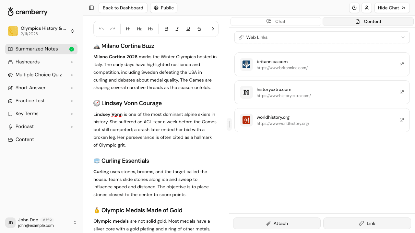Toggle bold formatting
This screenshot has height=233, width=415.
click(166, 29)
